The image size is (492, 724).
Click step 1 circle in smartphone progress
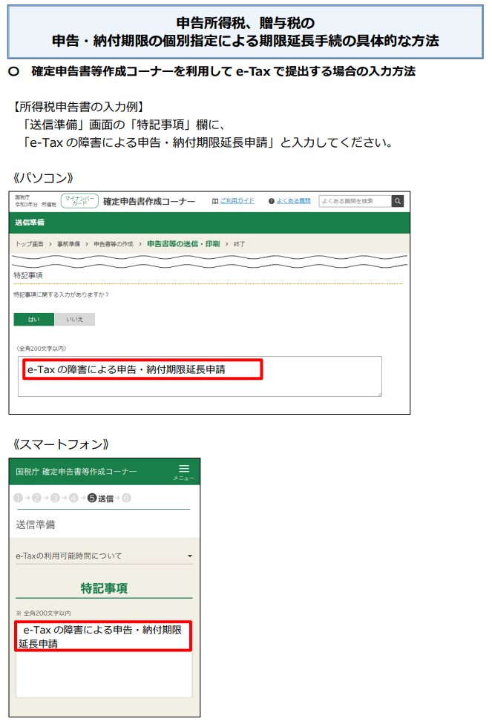18,498
